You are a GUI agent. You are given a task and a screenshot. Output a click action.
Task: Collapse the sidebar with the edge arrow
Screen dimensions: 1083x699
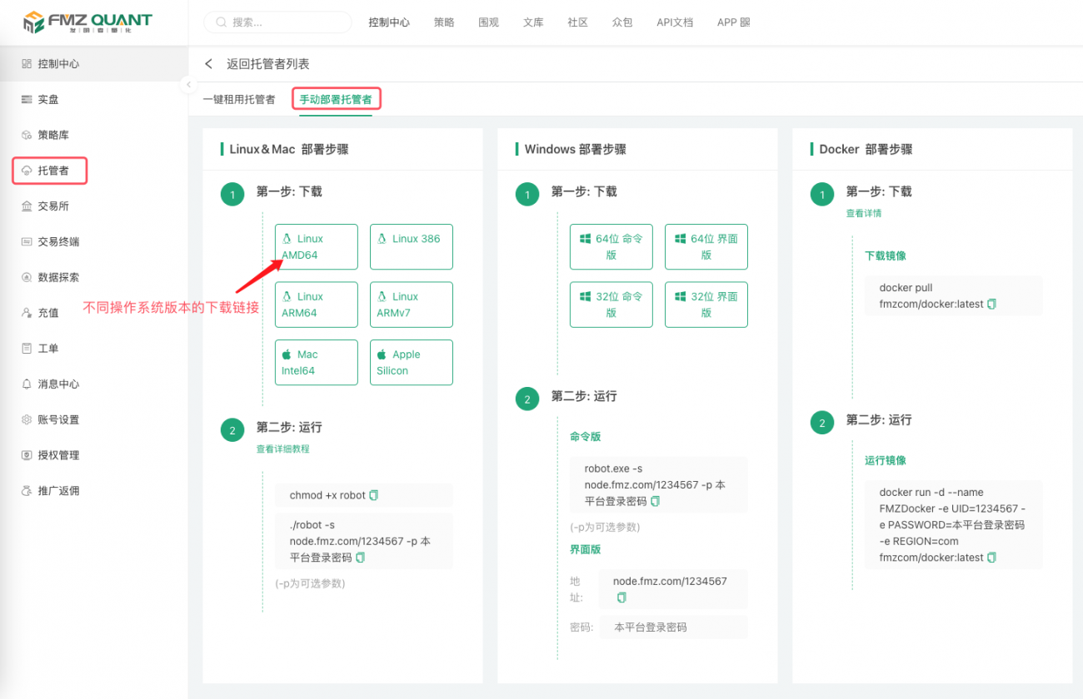click(188, 84)
